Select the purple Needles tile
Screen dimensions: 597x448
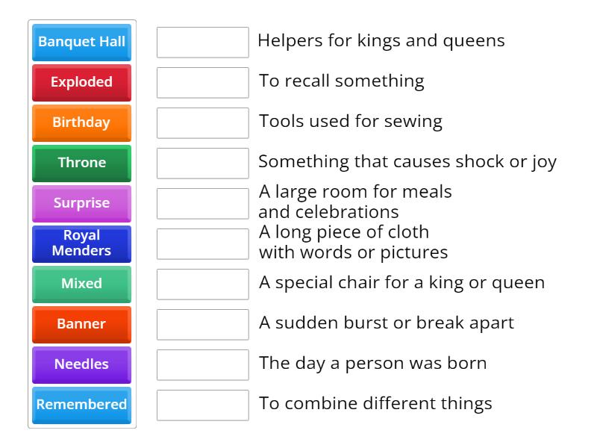[x=81, y=364]
